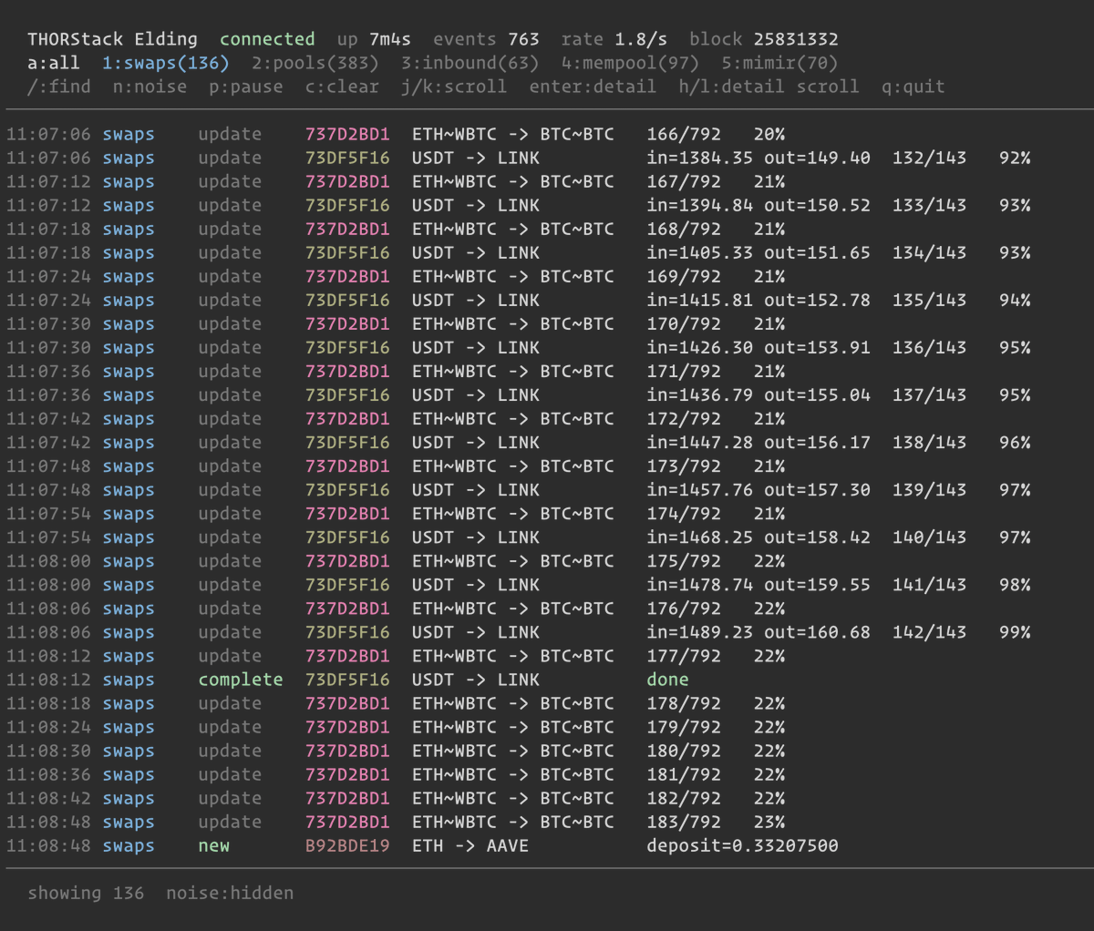This screenshot has width=1094, height=931.
Task: Click the deposit=0.33207500 value
Action: coord(742,845)
